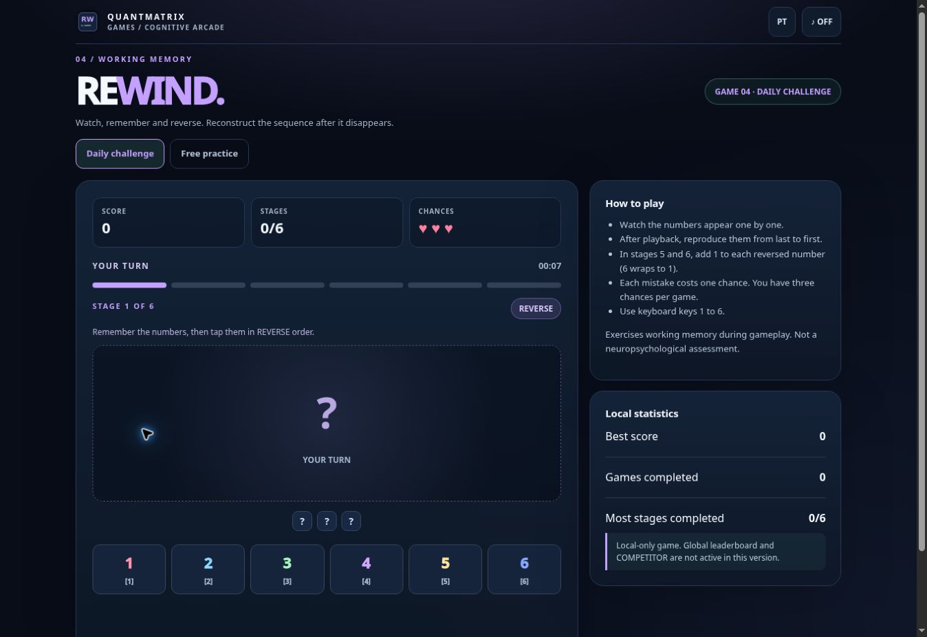Click the How to play heading
Screen dimensions: 927x637
[634, 204]
